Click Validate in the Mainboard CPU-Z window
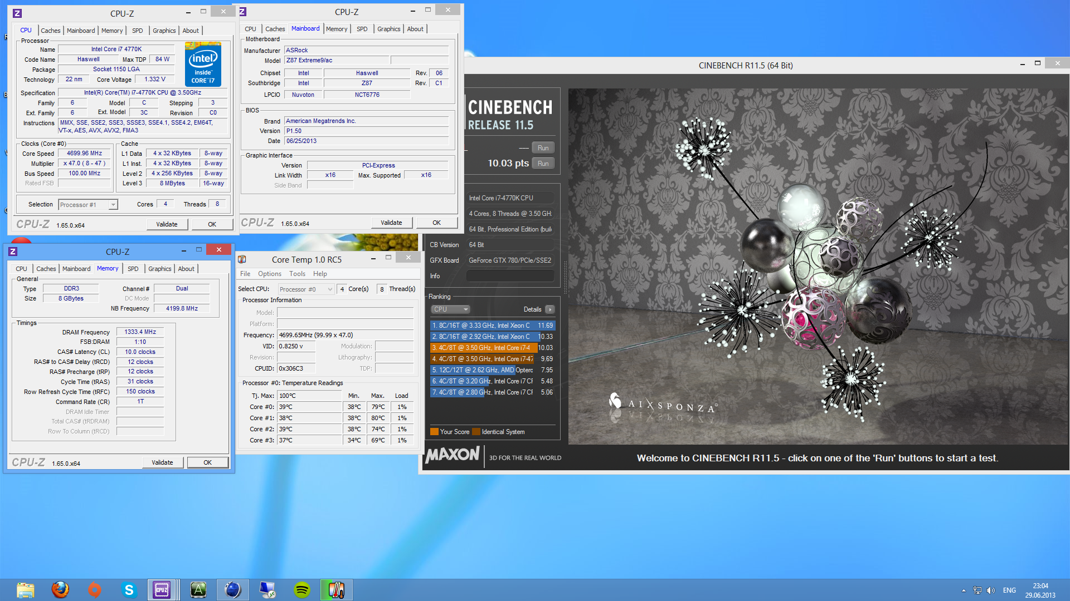Screen dimensions: 1070x601 pyautogui.click(x=391, y=223)
